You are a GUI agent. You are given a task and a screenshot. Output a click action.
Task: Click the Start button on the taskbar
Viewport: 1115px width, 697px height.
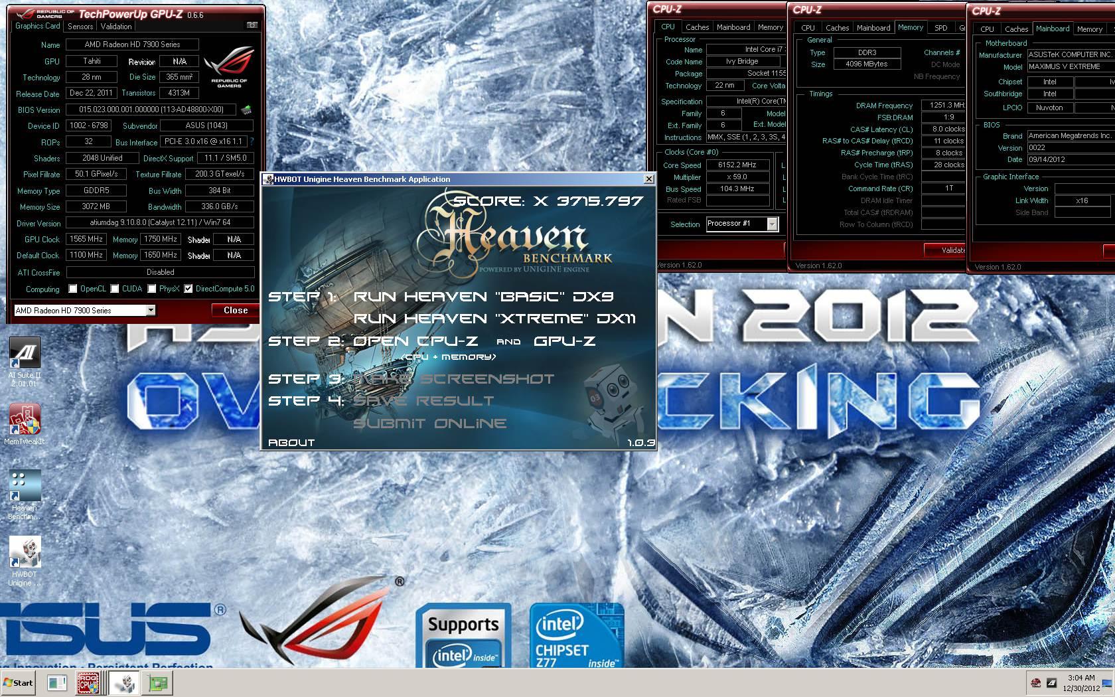tap(19, 682)
